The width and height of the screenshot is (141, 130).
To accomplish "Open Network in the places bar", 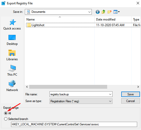I will [12, 86].
